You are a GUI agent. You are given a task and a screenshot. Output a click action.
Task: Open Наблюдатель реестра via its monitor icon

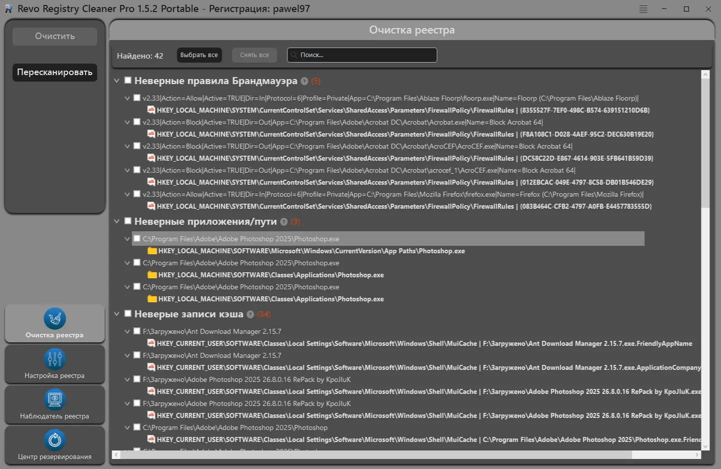[55, 399]
